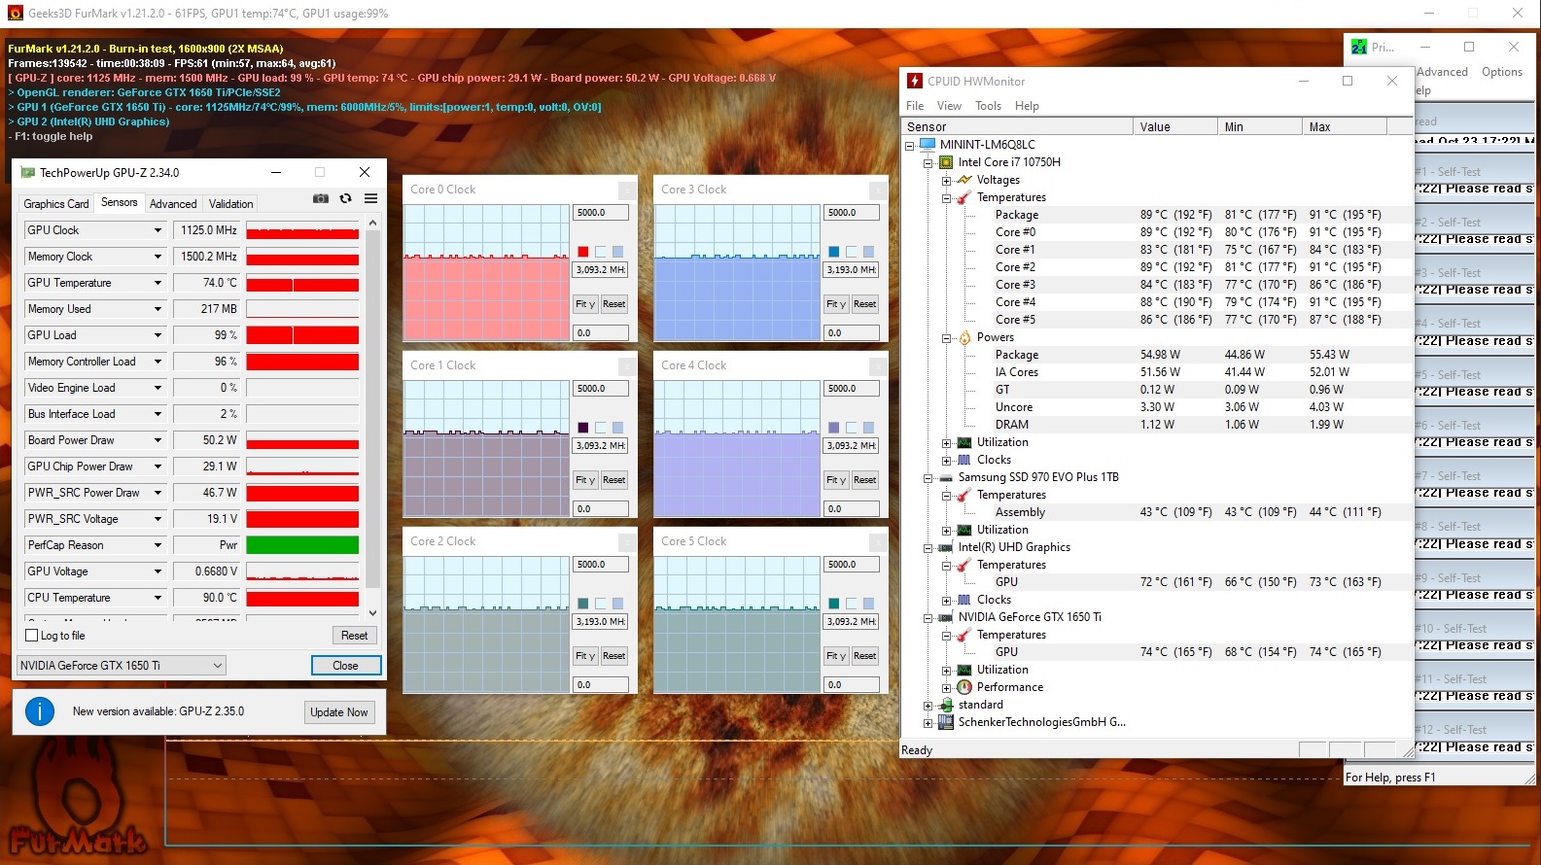Image resolution: width=1541 pixels, height=865 pixels.
Task: Take a GPU-Z screenshot with the camera icon
Action: pyautogui.click(x=321, y=198)
